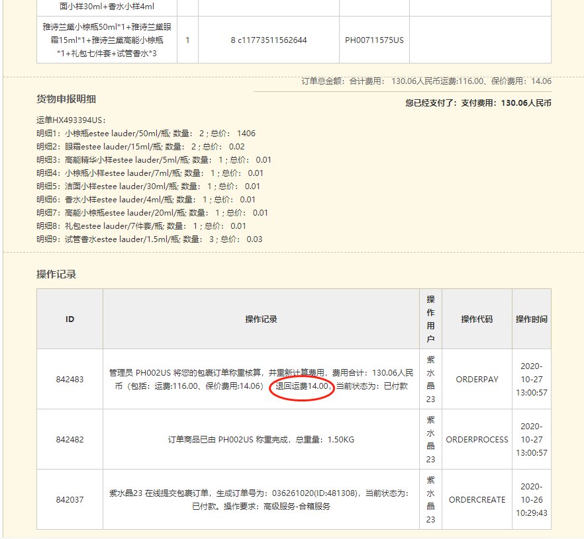584x539 pixels.
Task: Click 明细1 小棕瓶 50ml declaration line
Action: (146, 134)
